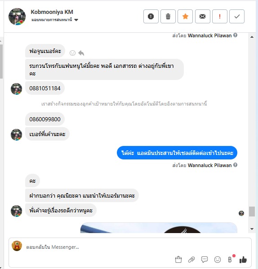
Task: React with emoji on ฟอจูนเนอร์คะ message
Action: pos(72,53)
